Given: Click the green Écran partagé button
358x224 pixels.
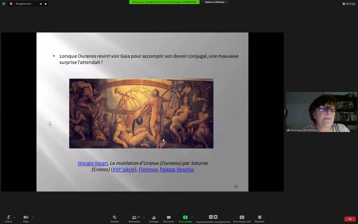Looking at the screenshot, I should 185,219.
